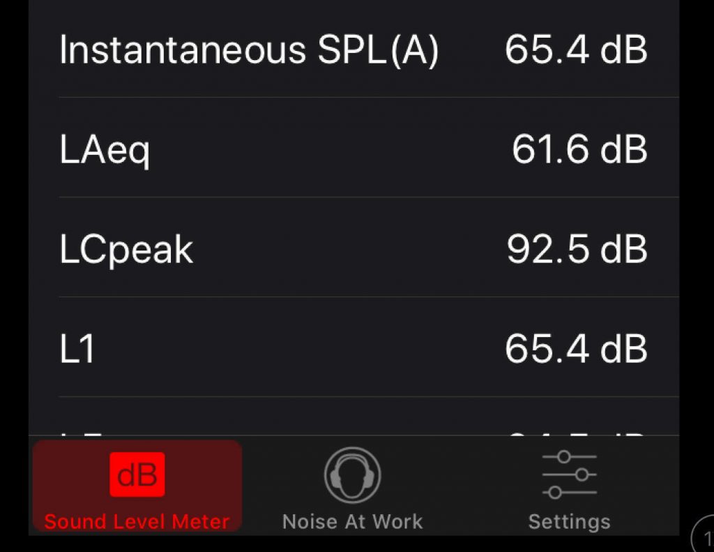The height and width of the screenshot is (552, 714).
Task: Select the headphones Noise At Work icon
Action: pos(352,474)
